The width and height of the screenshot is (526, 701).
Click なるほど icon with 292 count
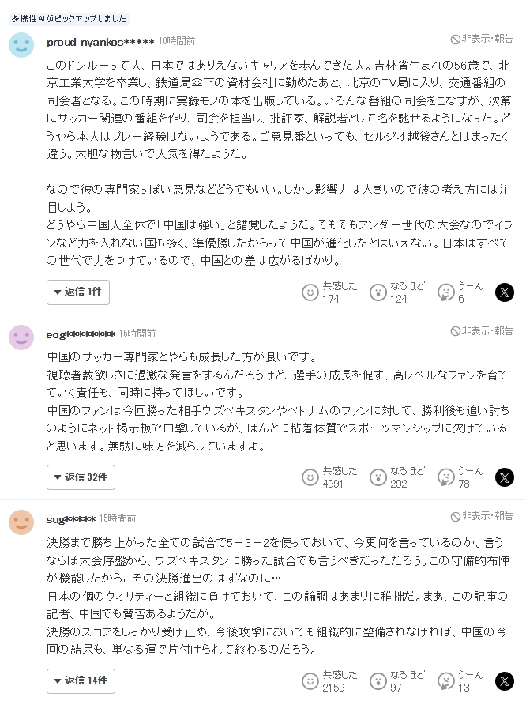coord(378,477)
